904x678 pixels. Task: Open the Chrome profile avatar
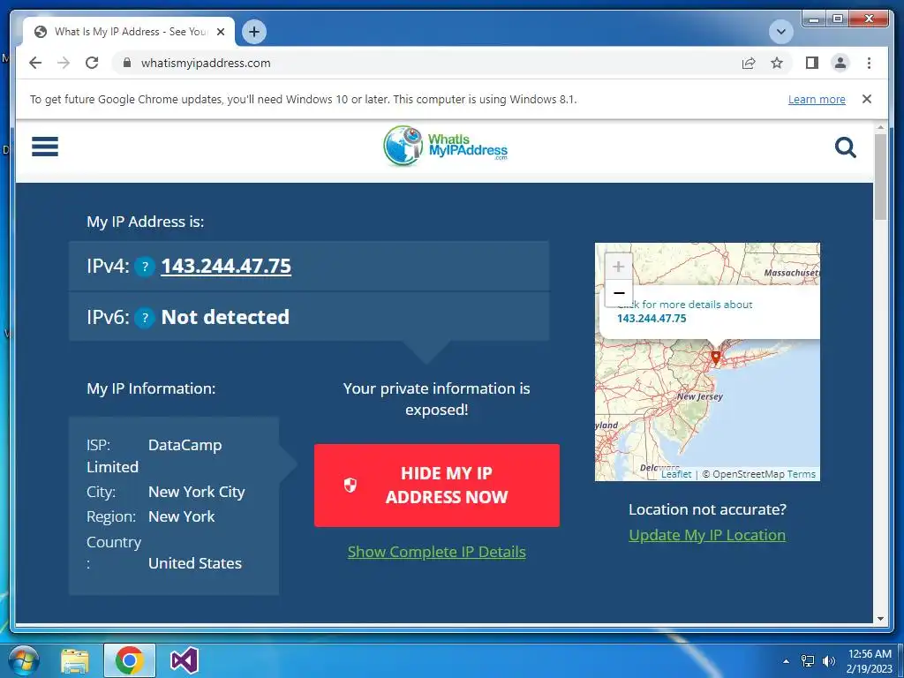(840, 63)
